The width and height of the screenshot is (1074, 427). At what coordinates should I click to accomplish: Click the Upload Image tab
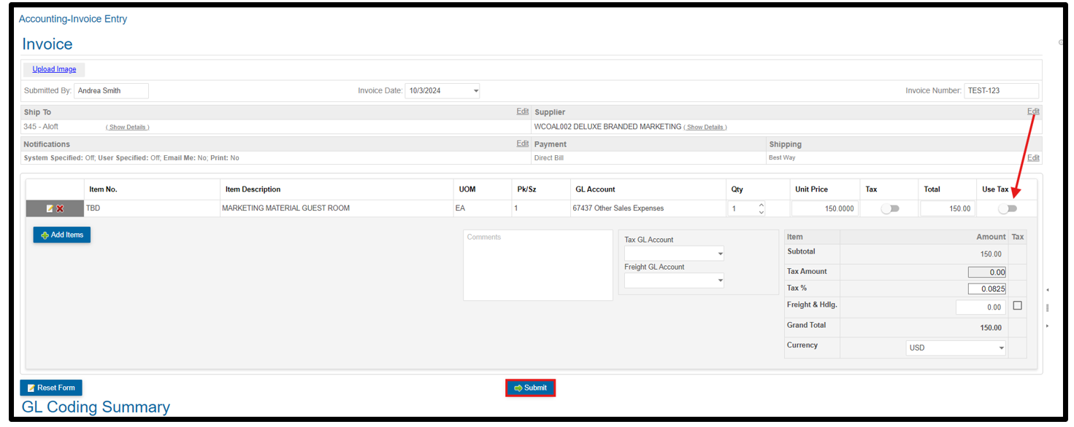tap(54, 69)
